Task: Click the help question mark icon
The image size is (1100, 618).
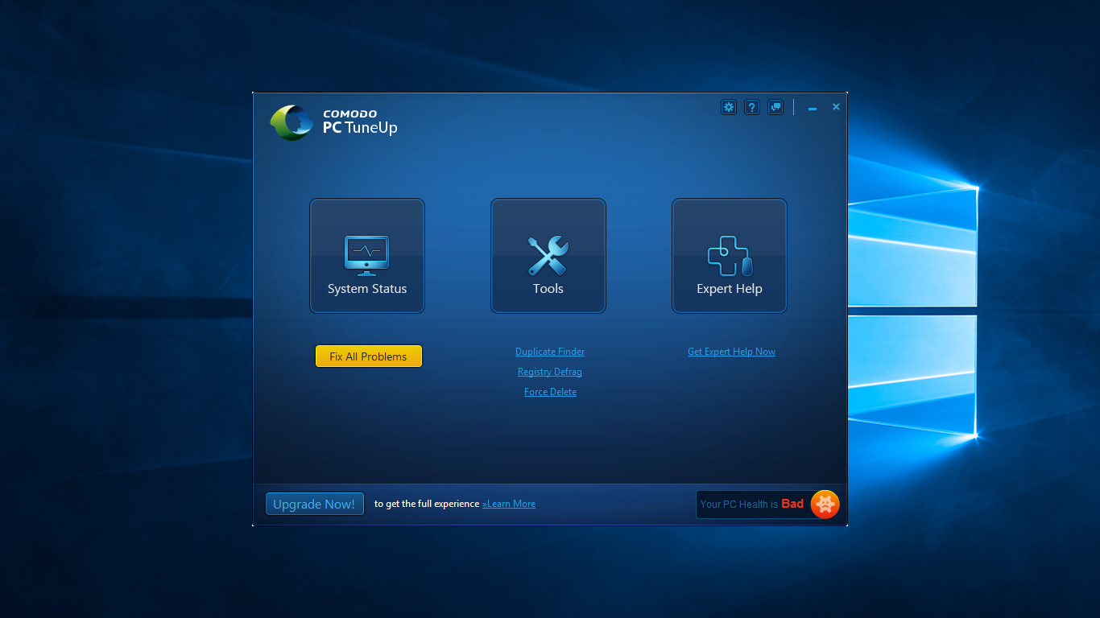Action: click(751, 106)
